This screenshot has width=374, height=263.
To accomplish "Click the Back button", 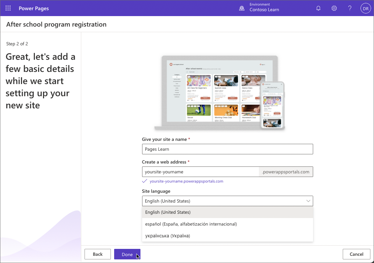I will click(x=97, y=254).
